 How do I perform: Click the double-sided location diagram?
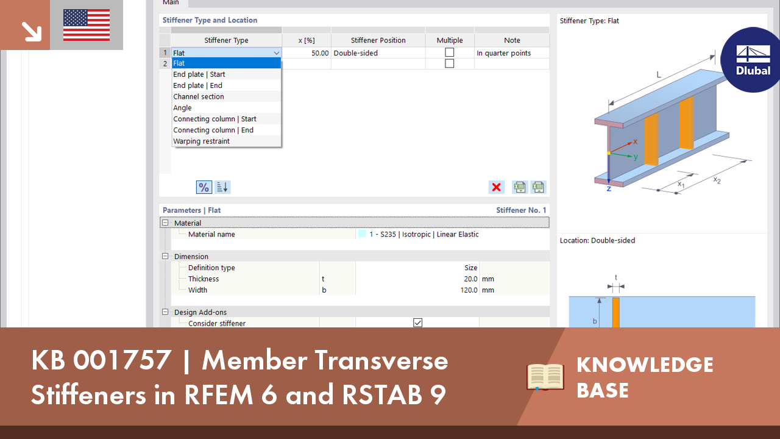(x=662, y=301)
